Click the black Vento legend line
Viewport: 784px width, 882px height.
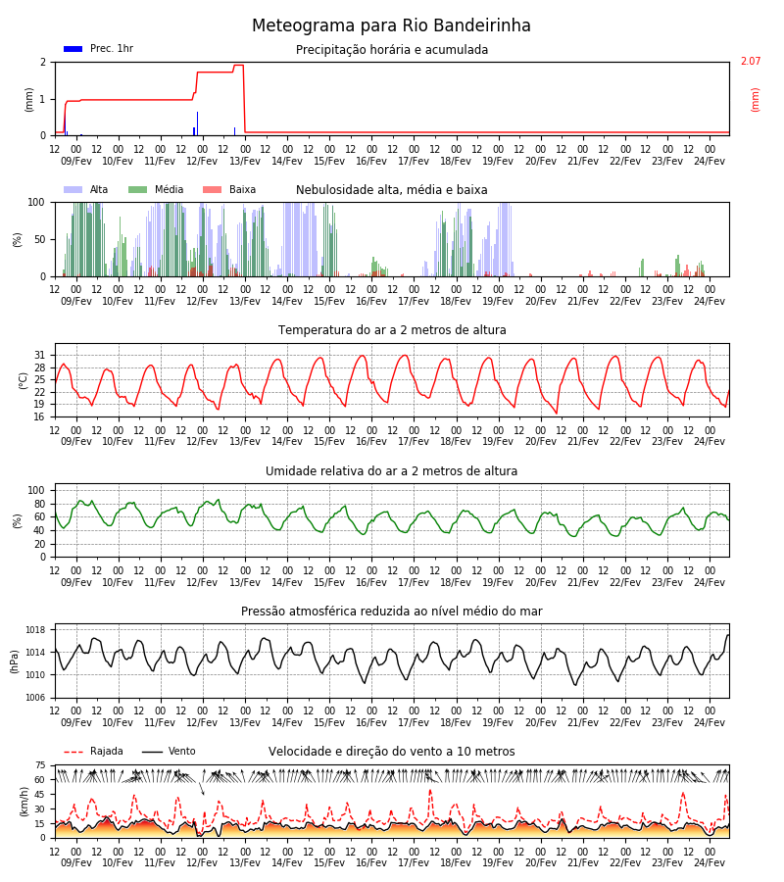click(152, 752)
